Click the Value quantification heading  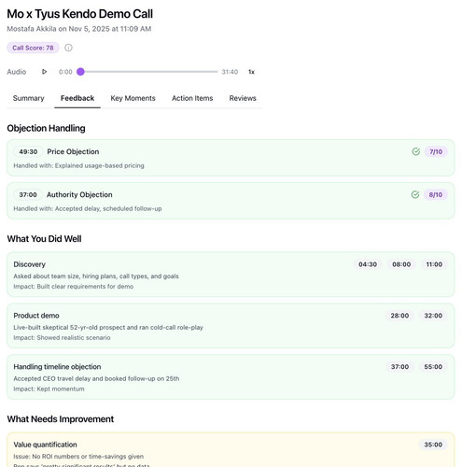[x=45, y=445]
